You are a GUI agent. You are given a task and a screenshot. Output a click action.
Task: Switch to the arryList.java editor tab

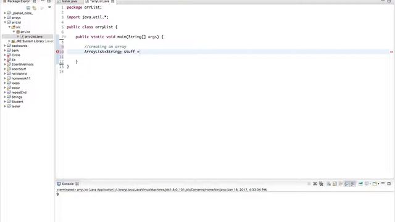click(x=100, y=1)
